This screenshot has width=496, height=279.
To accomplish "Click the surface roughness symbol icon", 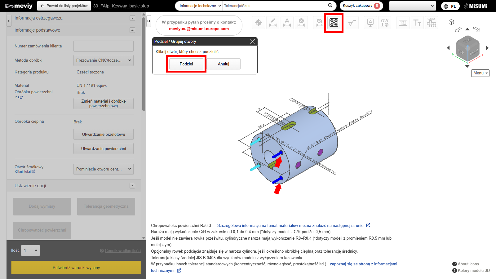I will (x=352, y=23).
